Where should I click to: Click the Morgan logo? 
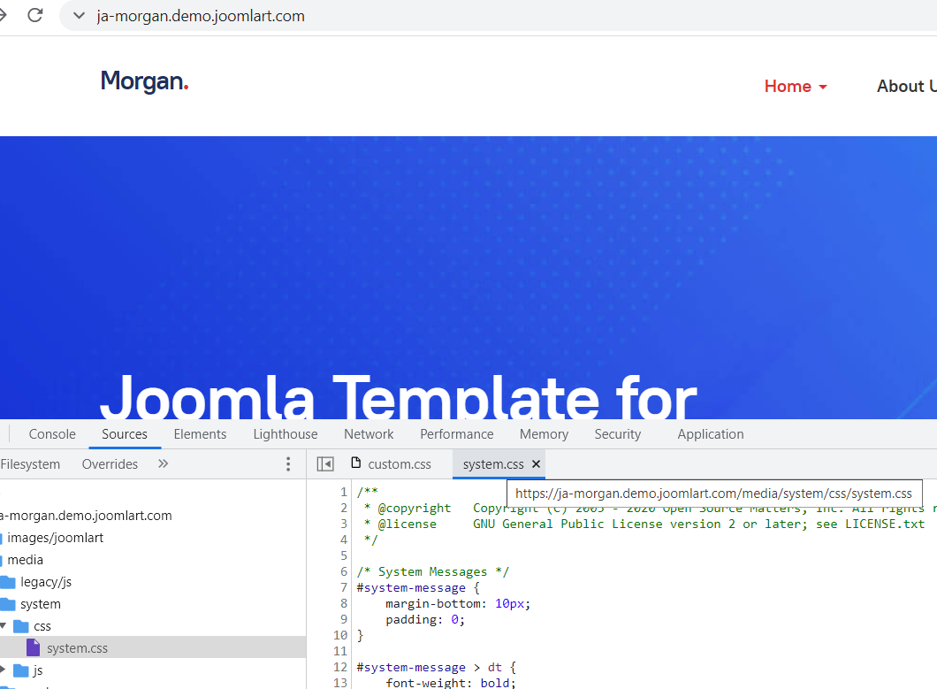(x=144, y=82)
